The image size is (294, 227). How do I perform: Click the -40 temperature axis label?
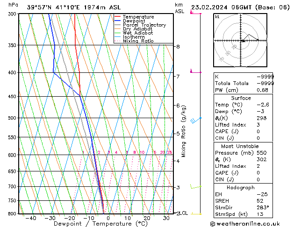coord(30,218)
